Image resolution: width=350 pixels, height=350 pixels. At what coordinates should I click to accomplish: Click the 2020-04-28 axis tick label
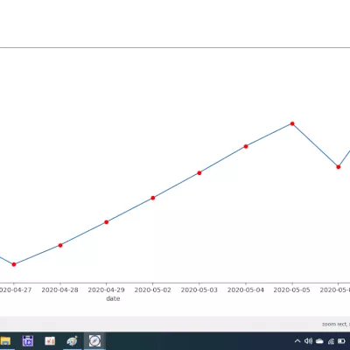point(59,290)
